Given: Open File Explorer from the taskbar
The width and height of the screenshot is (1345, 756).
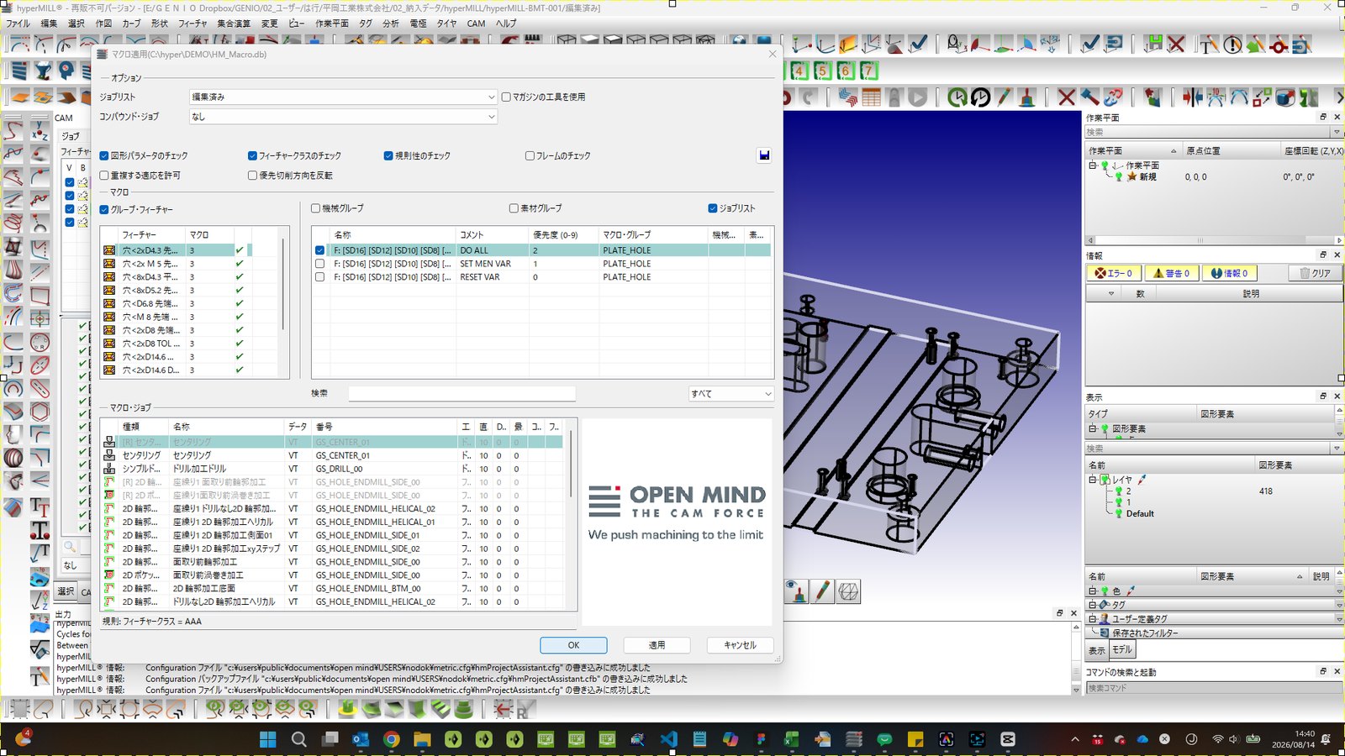Looking at the screenshot, I should (422, 739).
